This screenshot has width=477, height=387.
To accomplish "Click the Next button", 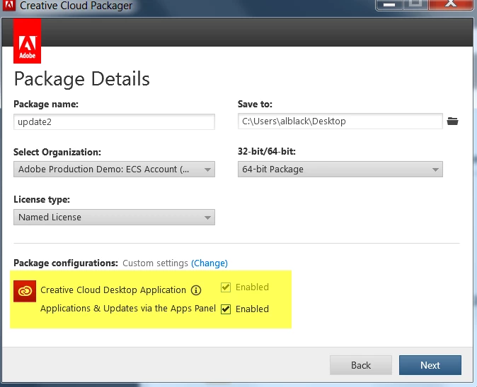I will 430,365.
